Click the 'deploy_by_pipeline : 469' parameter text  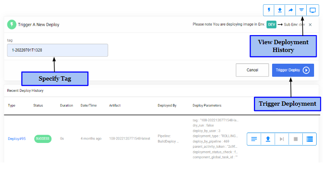[x=211, y=141]
